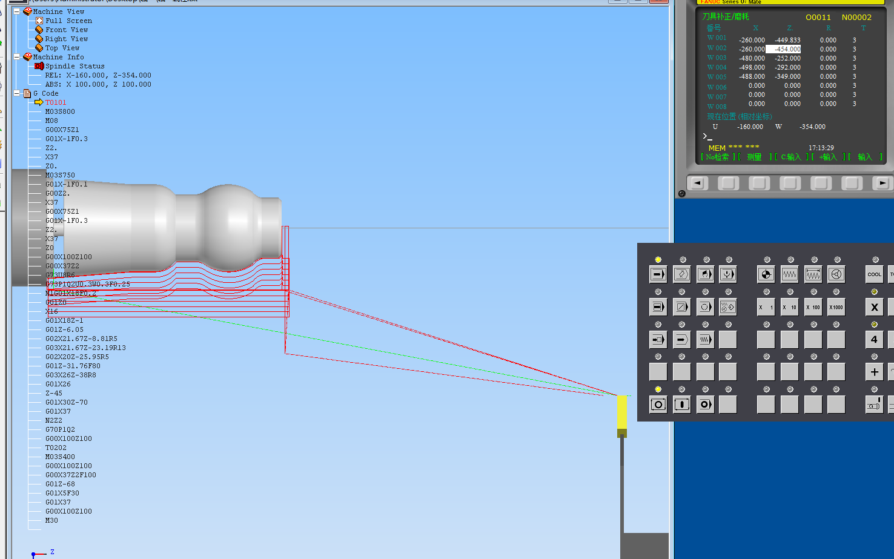This screenshot has height=559, width=894.
Task: Click the No检索 softkey label on CRT
Action: click(717, 157)
